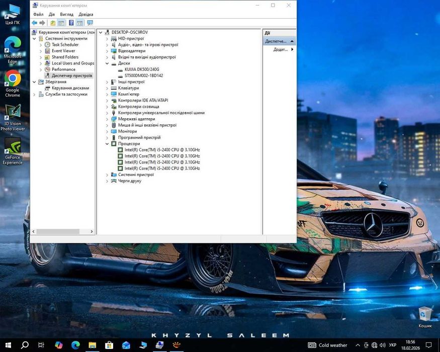Viewport: 440px width, 352px height.
Task: Click the taskbar Search magnifier icon
Action: (25, 345)
